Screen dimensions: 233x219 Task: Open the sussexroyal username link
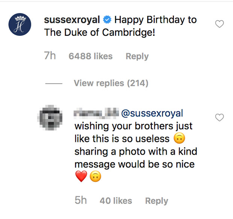[x=72, y=20]
